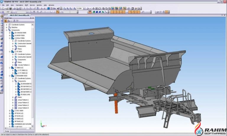Toggle the tree display mode button

point(6,21)
